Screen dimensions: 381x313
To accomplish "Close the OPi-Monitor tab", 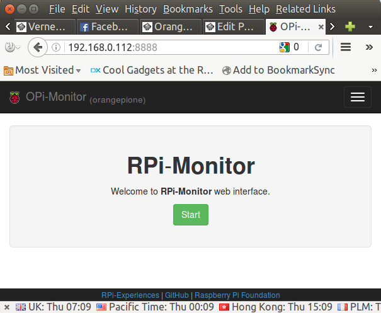I will (321, 27).
